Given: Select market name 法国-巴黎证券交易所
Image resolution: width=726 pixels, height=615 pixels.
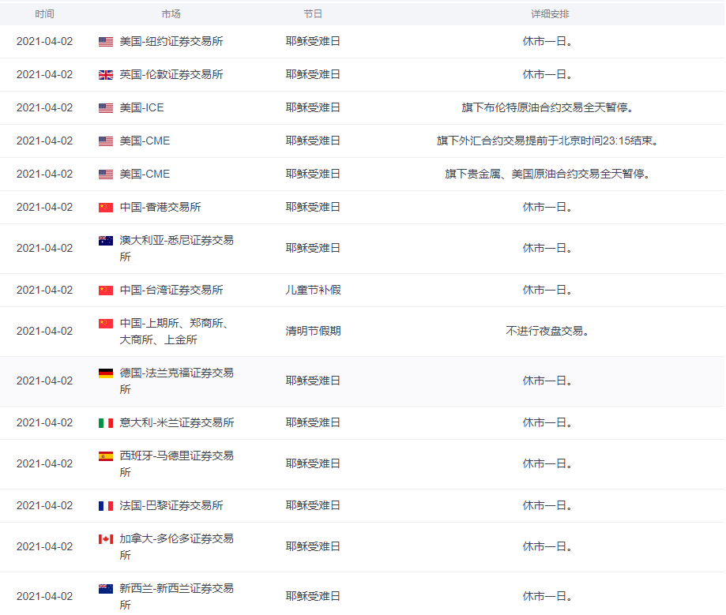Looking at the screenshot, I should click(x=171, y=505).
